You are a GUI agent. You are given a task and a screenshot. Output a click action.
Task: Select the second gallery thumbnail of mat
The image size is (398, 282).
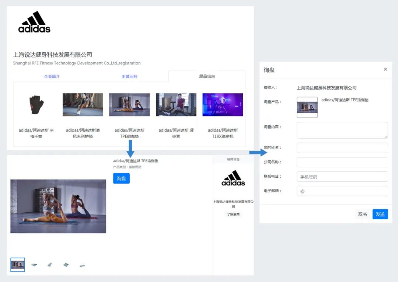[34, 265]
